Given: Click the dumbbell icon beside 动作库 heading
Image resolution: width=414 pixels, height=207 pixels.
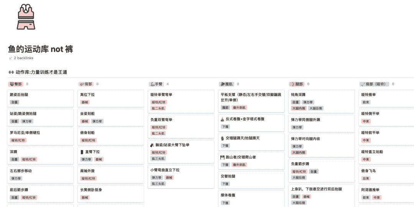Looking at the screenshot, I should [x=11, y=72].
